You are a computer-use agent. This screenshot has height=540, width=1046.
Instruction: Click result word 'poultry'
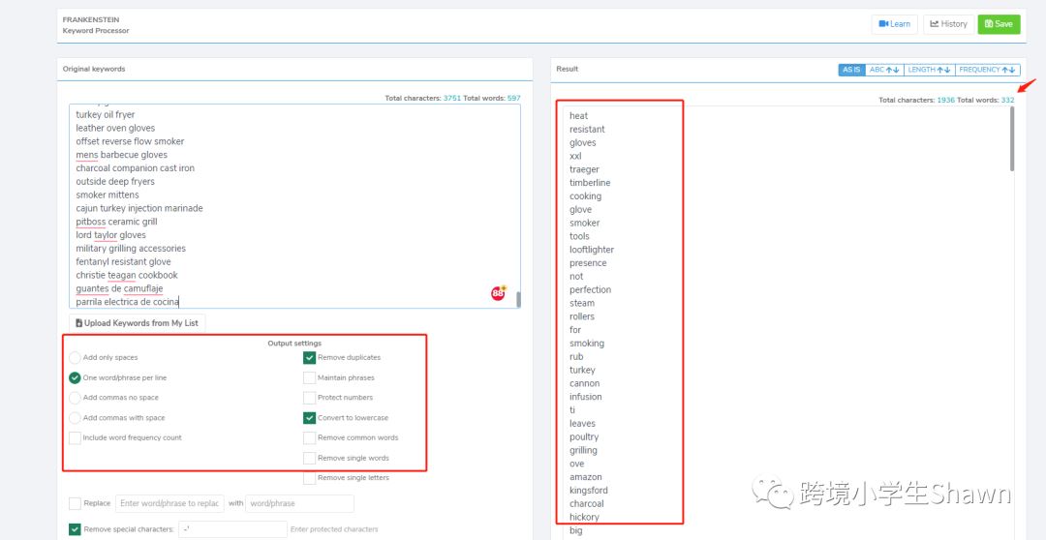[584, 436]
